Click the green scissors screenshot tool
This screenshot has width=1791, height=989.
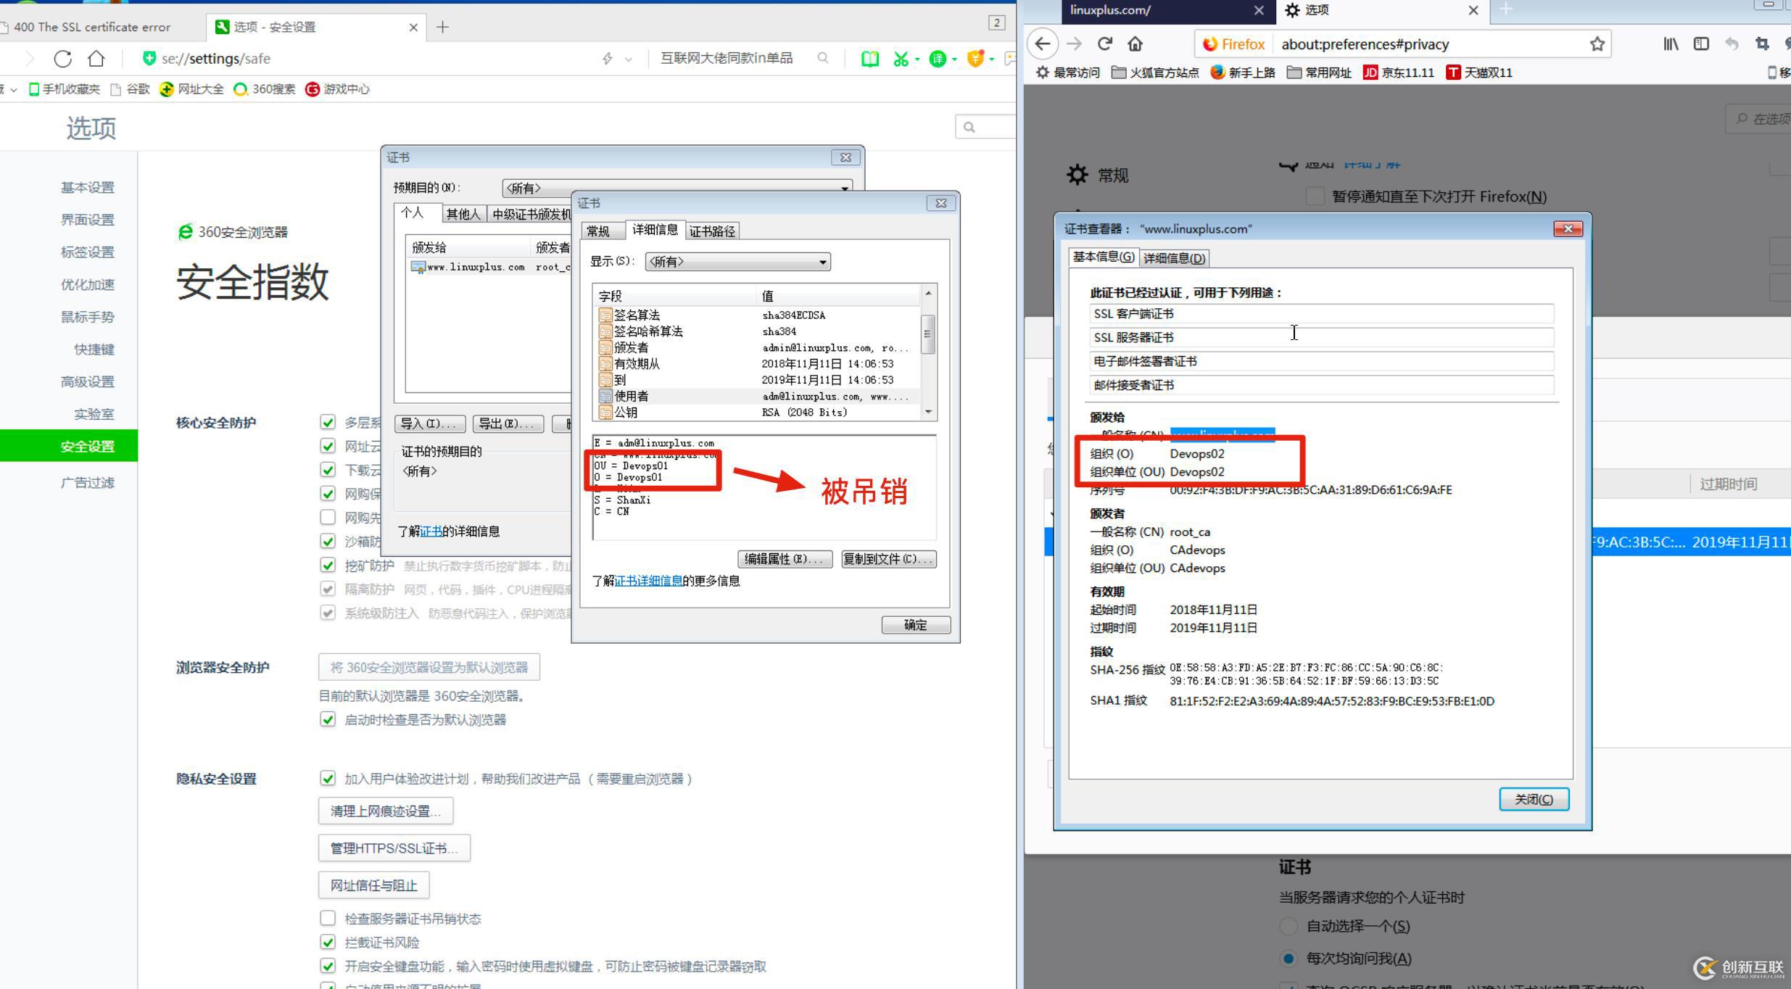[901, 59]
